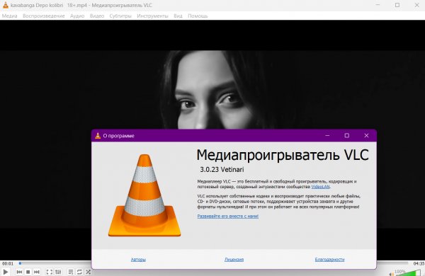Image resolution: width=425 pixels, height=276 pixels.
Task: Click the 'Развивайте его вместе с нами!' link
Action: click(228, 216)
